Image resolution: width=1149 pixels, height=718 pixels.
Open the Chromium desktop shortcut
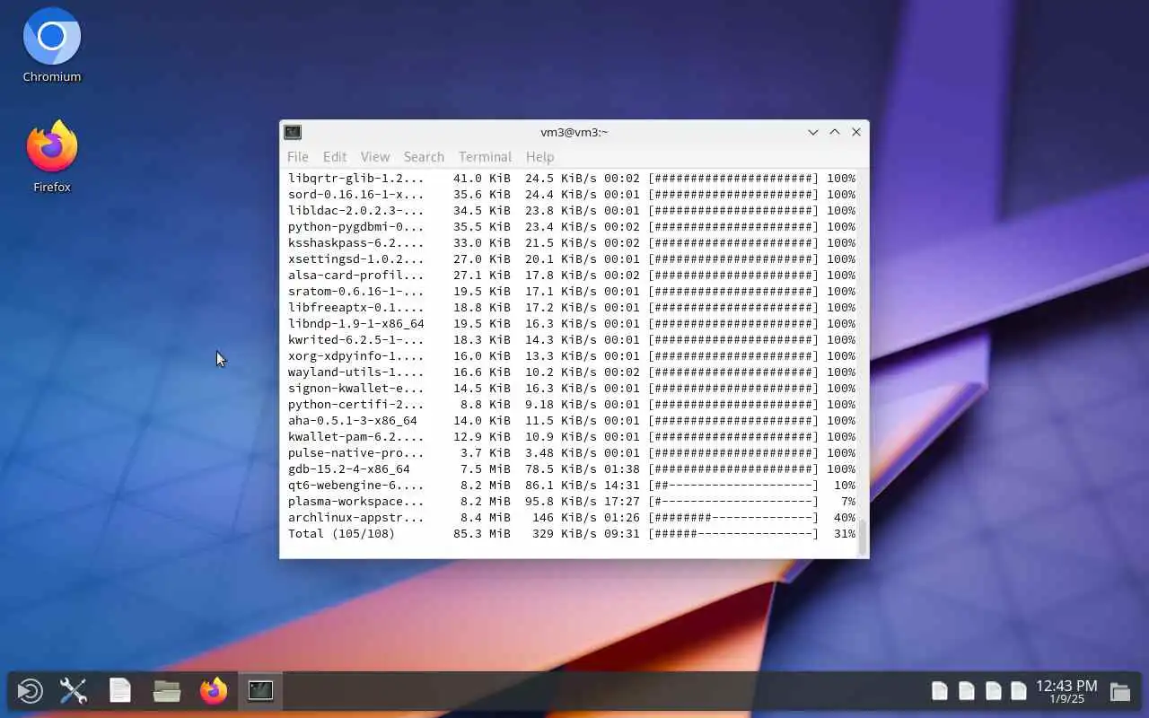52,45
